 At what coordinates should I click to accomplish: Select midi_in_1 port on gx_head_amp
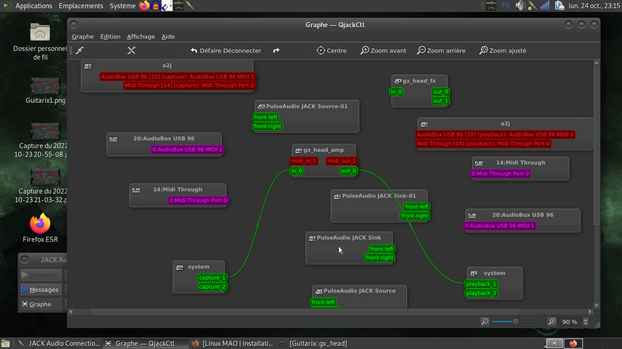click(x=304, y=161)
